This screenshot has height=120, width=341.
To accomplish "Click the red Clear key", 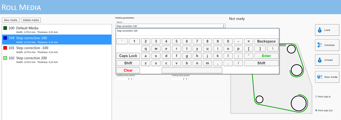I will (x=128, y=70).
